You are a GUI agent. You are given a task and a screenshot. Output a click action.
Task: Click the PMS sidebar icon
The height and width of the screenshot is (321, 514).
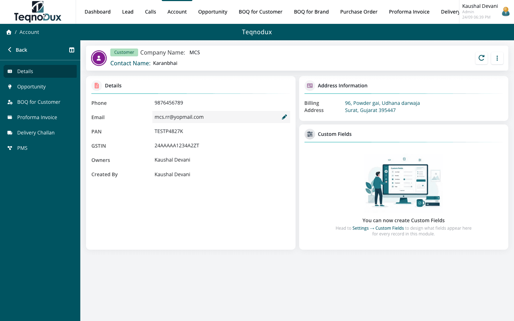[10, 148]
